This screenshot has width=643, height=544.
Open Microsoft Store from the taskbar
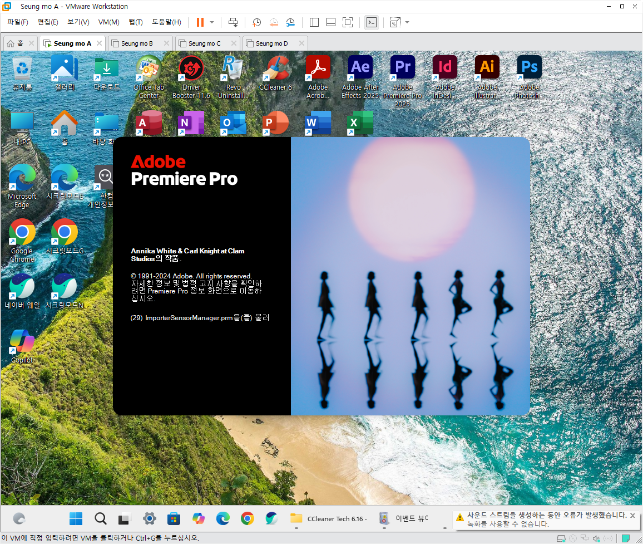(174, 518)
